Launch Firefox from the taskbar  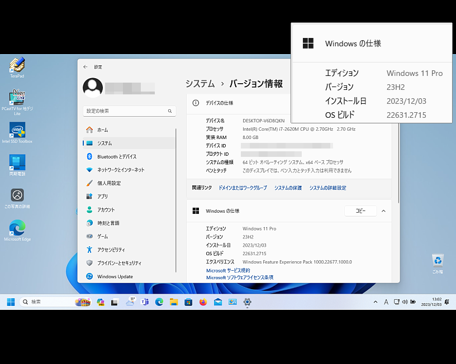pyautogui.click(x=203, y=302)
